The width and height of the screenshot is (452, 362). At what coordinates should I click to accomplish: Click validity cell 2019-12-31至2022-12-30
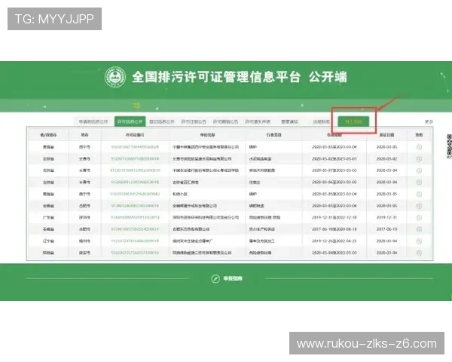point(334,217)
